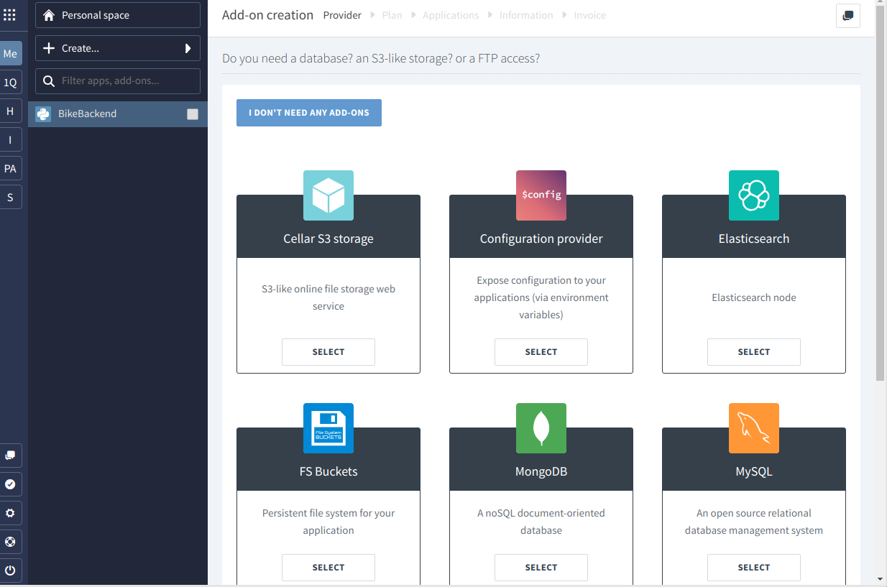Click the MongoDB card title
This screenshot has height=587, width=887.
(x=541, y=471)
